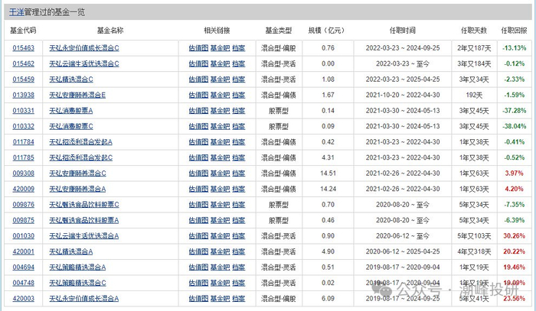Select tenure period 2021-10-20 ~ 2022-04-30
This screenshot has width=536, height=311.
tap(403, 96)
